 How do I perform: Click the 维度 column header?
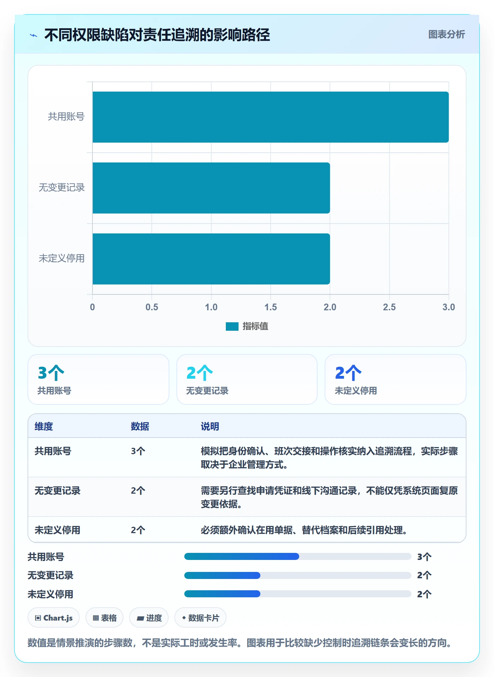[x=44, y=426]
